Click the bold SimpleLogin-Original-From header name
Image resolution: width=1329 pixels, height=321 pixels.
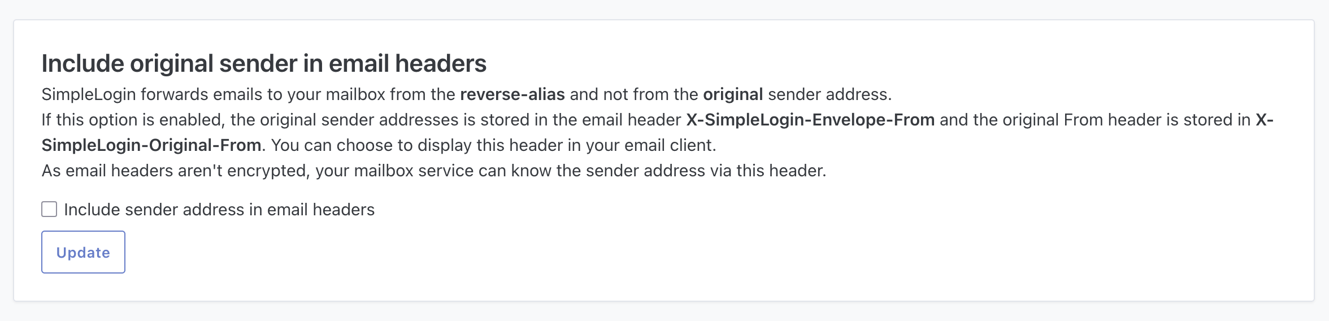click(x=151, y=145)
